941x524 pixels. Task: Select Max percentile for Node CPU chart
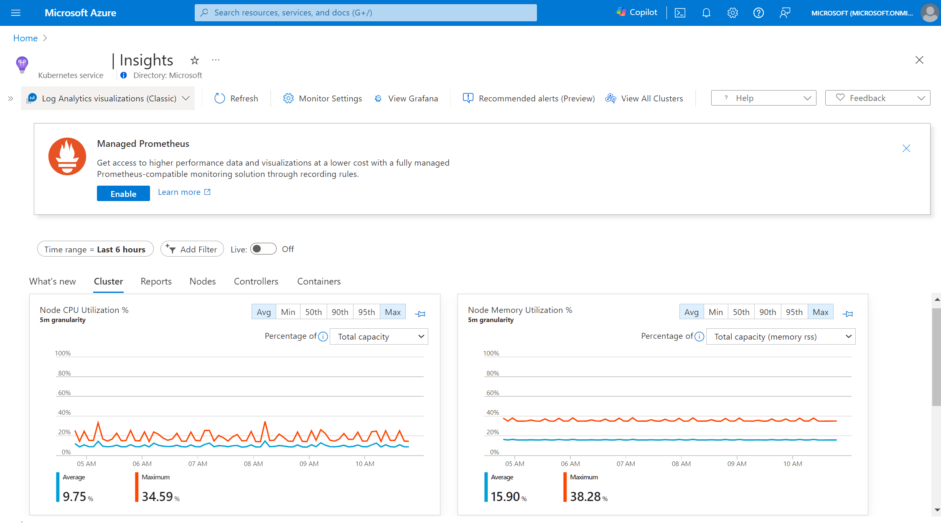pyautogui.click(x=392, y=312)
